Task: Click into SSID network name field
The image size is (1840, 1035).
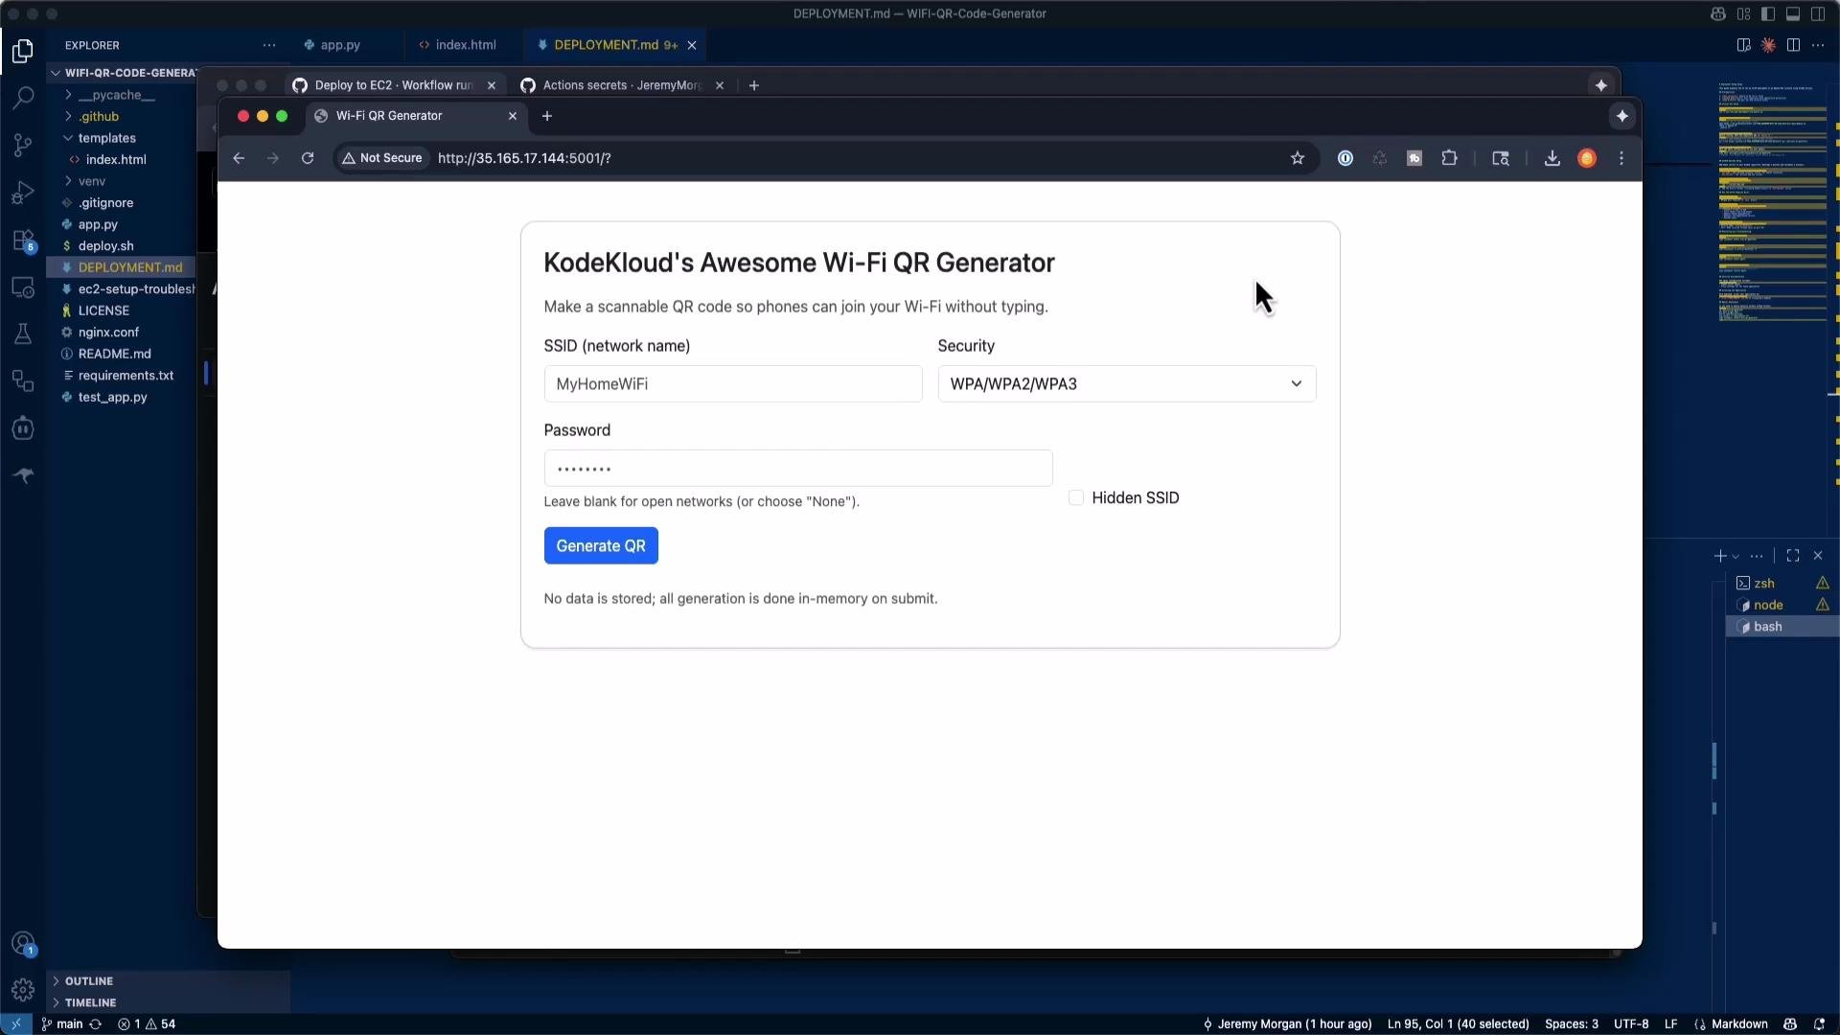Action: coord(733,383)
